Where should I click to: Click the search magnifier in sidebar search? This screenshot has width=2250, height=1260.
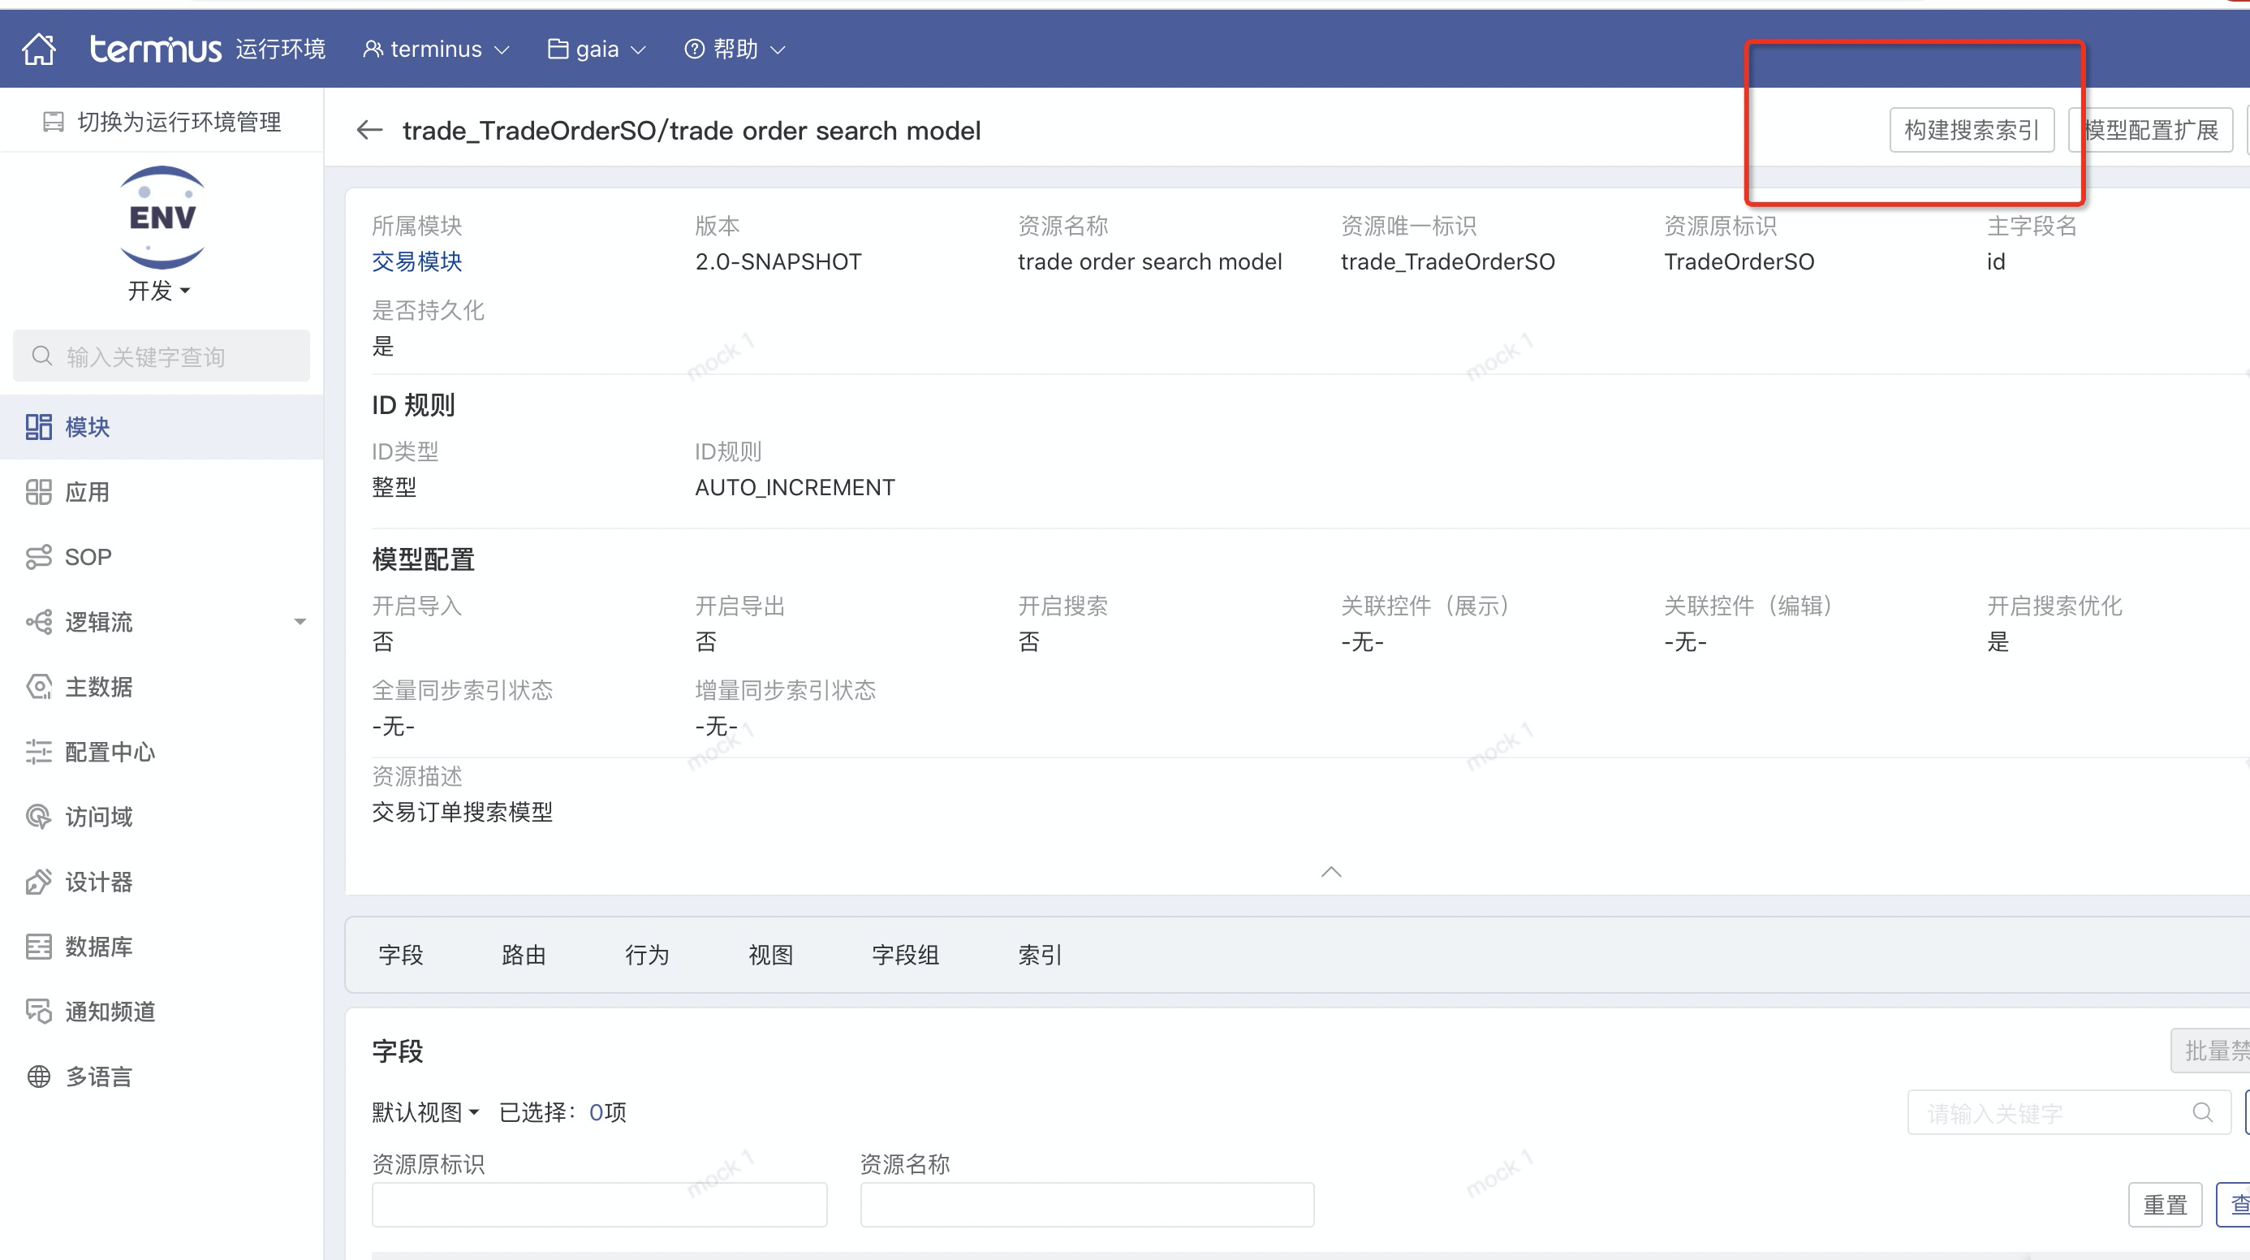pos(41,356)
